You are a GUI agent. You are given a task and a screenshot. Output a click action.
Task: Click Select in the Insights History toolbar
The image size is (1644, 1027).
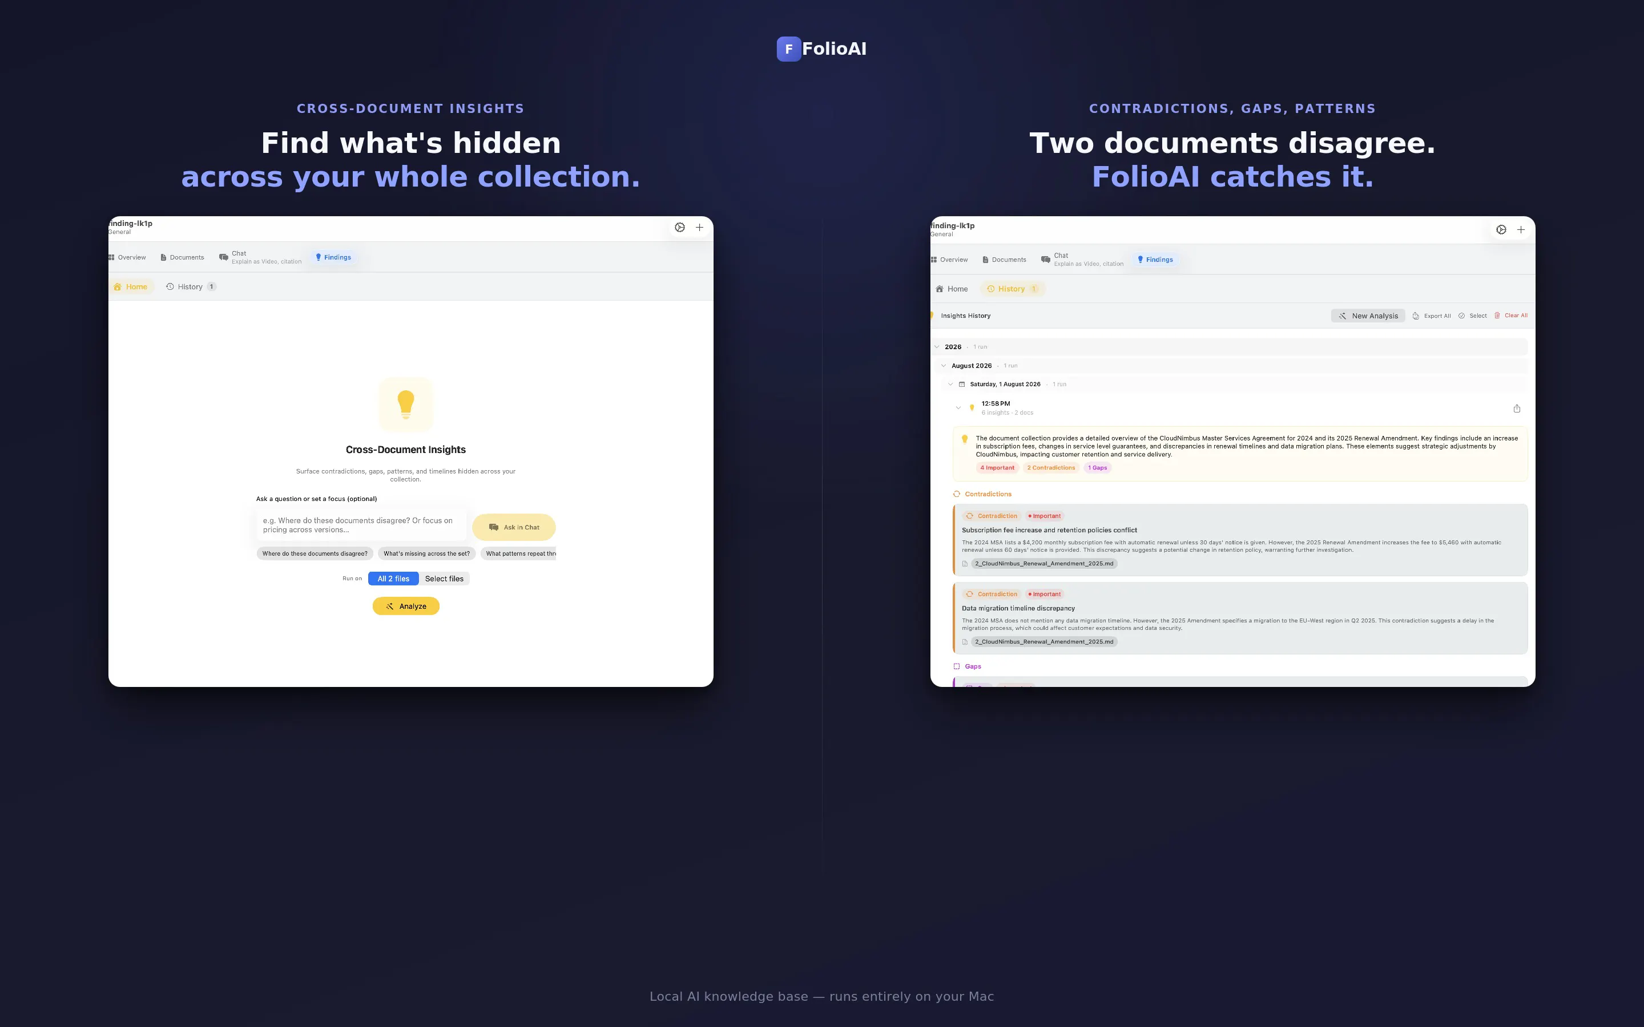coord(1472,316)
